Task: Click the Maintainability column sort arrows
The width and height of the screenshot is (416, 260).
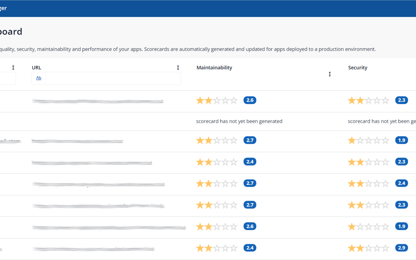Action: coord(330,74)
